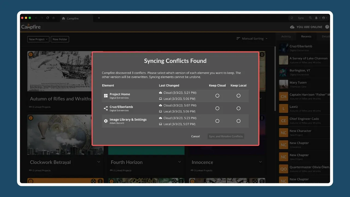Click Cancel in the syncing conflicts dialog
Screen dimensions: 350x197
196,136
